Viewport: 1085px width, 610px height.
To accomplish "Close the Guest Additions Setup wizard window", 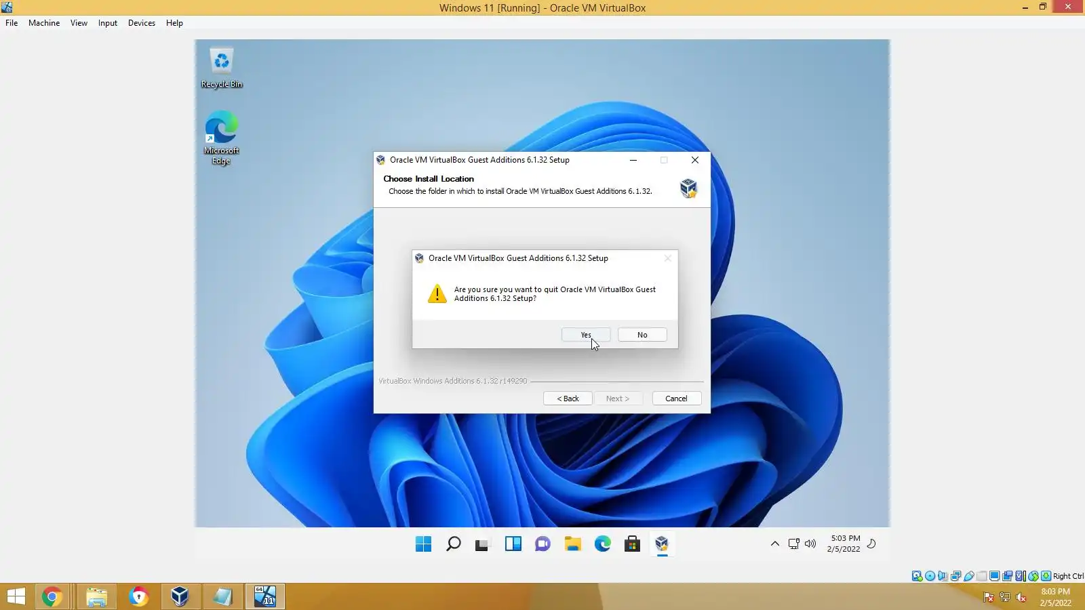I will [695, 160].
